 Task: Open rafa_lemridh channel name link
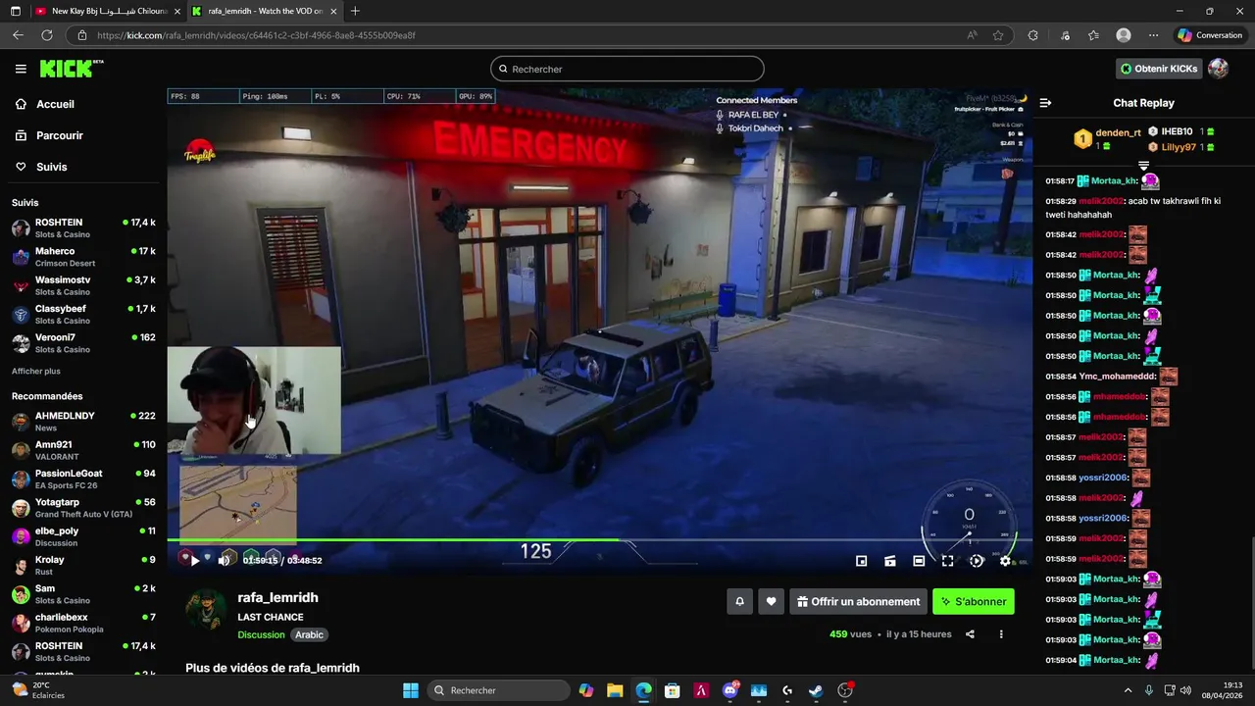pos(277,597)
